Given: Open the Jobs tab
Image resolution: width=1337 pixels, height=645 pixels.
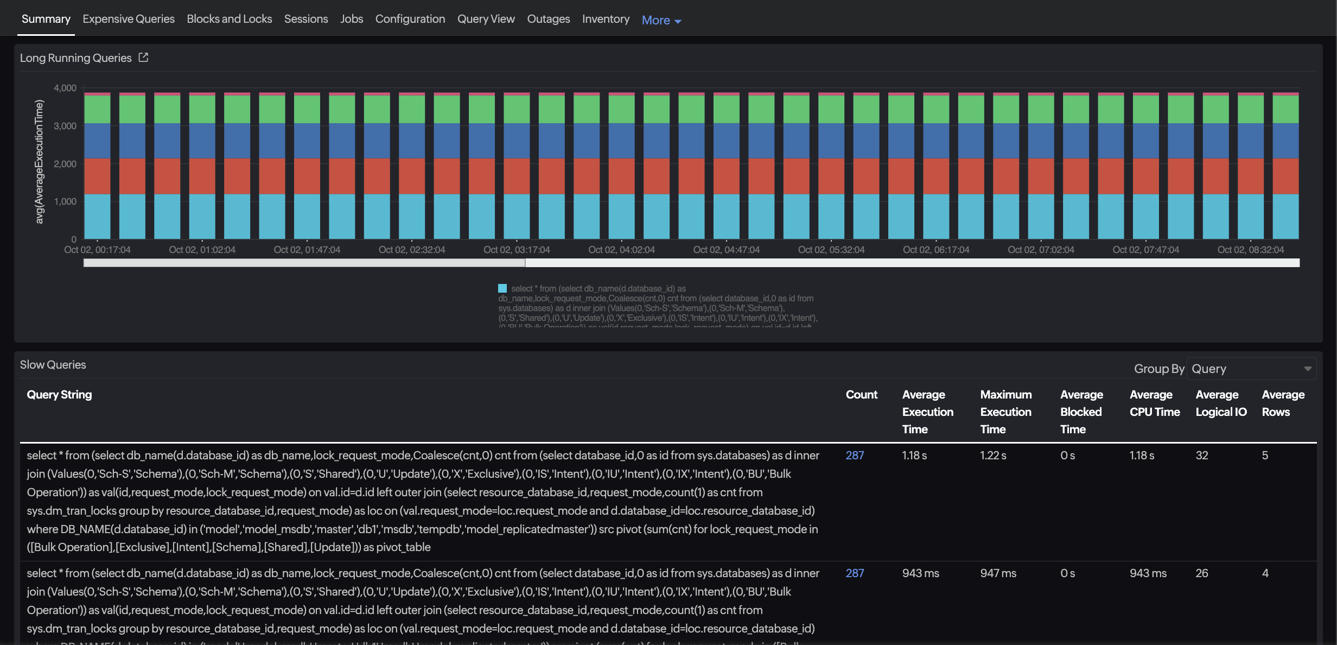Looking at the screenshot, I should [352, 18].
